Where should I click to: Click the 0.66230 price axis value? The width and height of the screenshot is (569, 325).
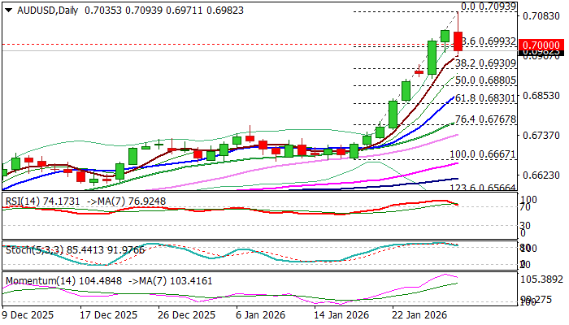(x=541, y=175)
